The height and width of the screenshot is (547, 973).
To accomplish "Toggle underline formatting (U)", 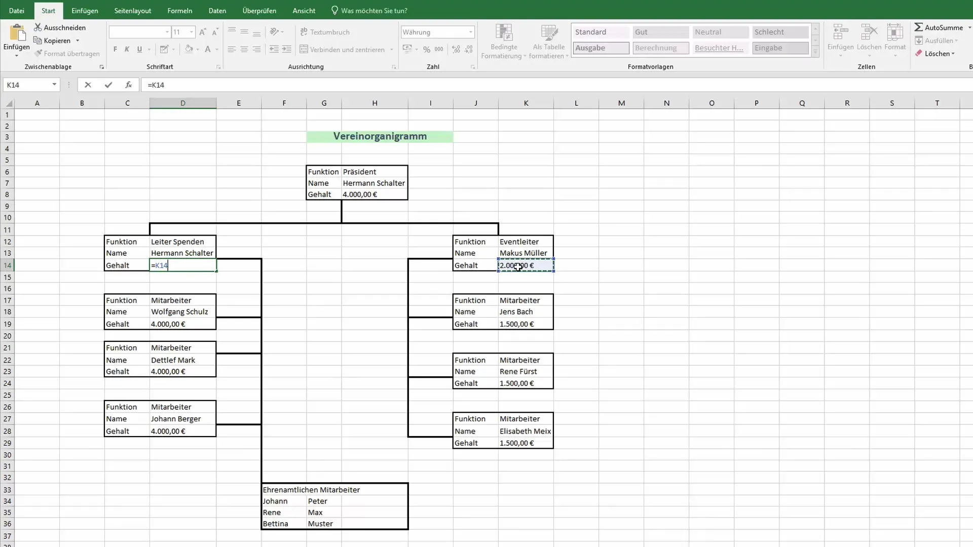I will point(139,49).
